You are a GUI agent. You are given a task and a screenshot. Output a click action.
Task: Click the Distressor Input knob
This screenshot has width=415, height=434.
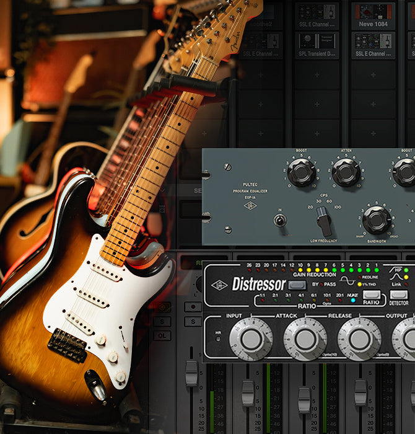[x=251, y=339]
